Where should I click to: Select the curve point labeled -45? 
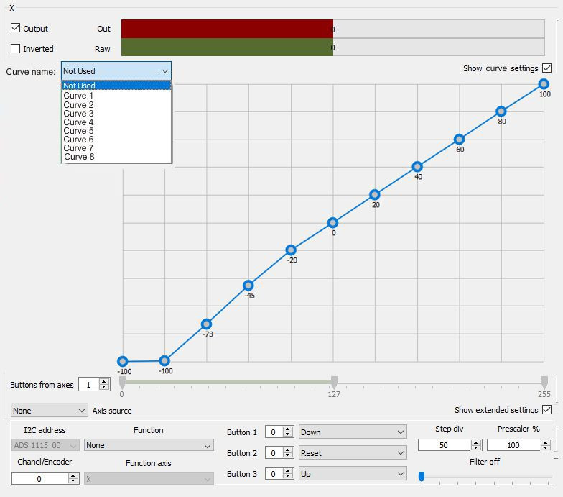(248, 286)
